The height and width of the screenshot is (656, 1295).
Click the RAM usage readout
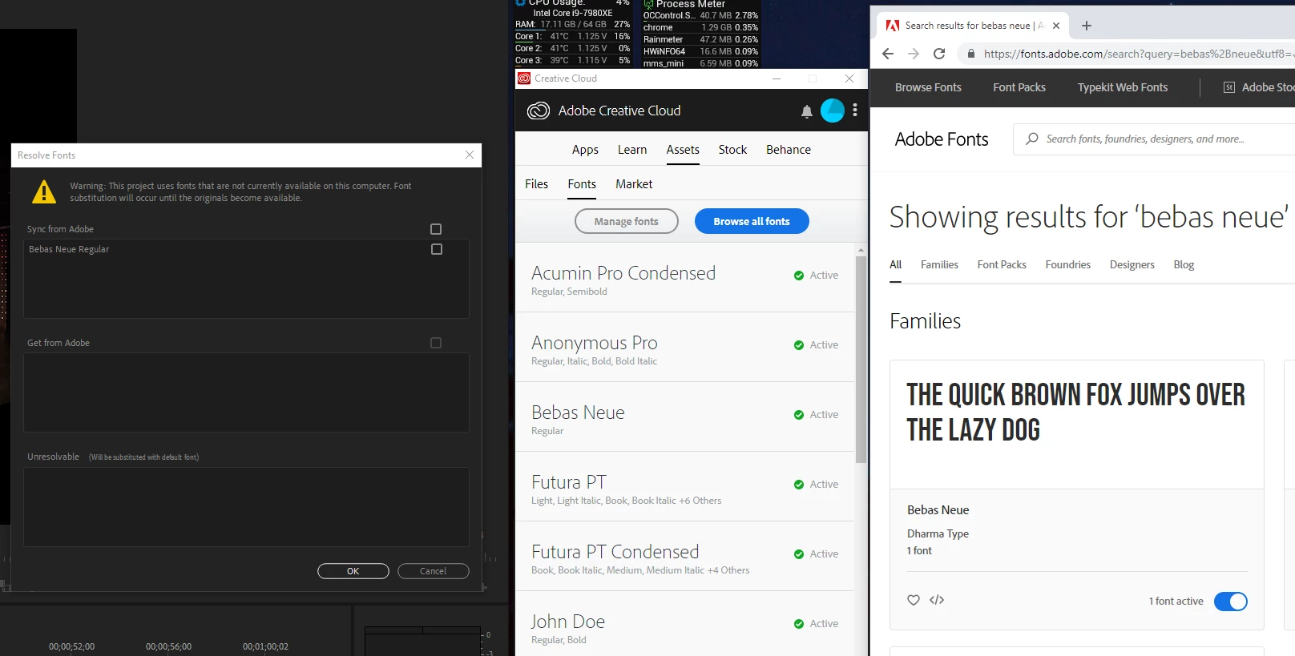[x=572, y=24]
